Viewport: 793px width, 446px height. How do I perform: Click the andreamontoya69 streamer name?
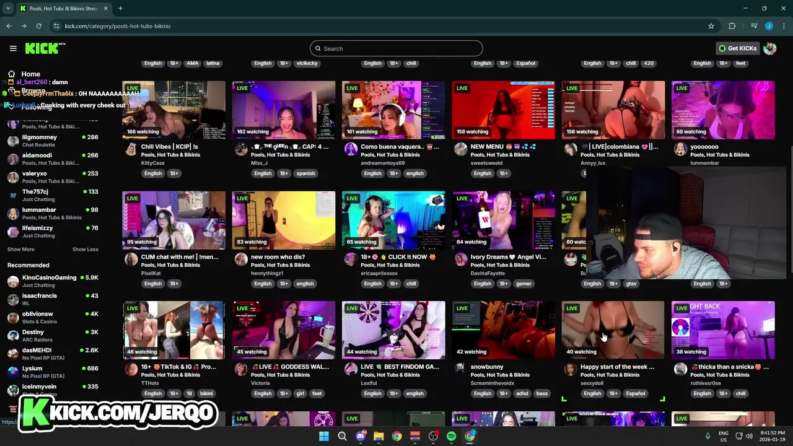382,163
